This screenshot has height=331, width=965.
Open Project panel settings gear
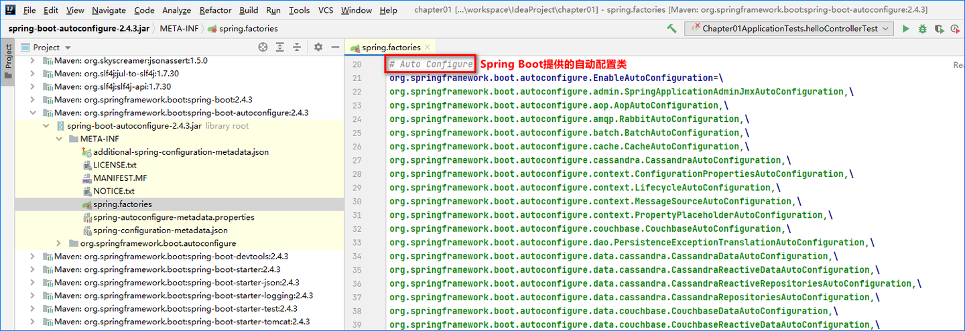(318, 47)
